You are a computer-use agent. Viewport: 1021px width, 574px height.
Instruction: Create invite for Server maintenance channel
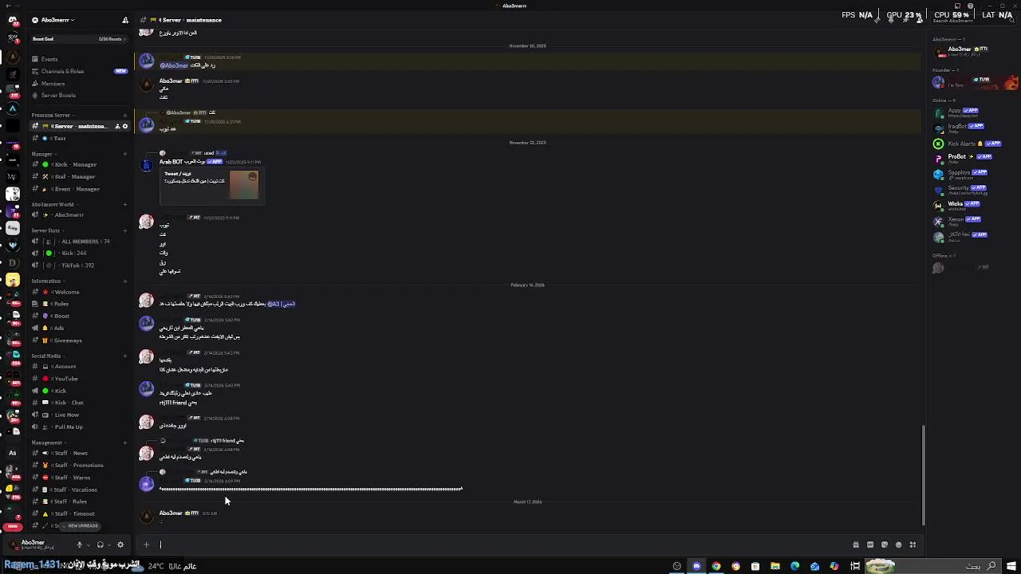click(x=117, y=127)
